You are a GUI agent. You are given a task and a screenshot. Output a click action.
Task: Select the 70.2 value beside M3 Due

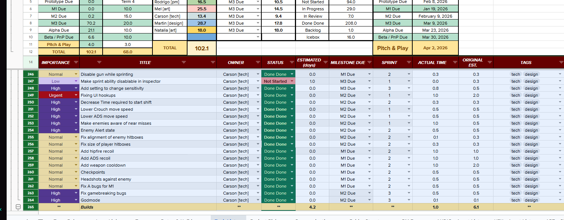(91, 23)
